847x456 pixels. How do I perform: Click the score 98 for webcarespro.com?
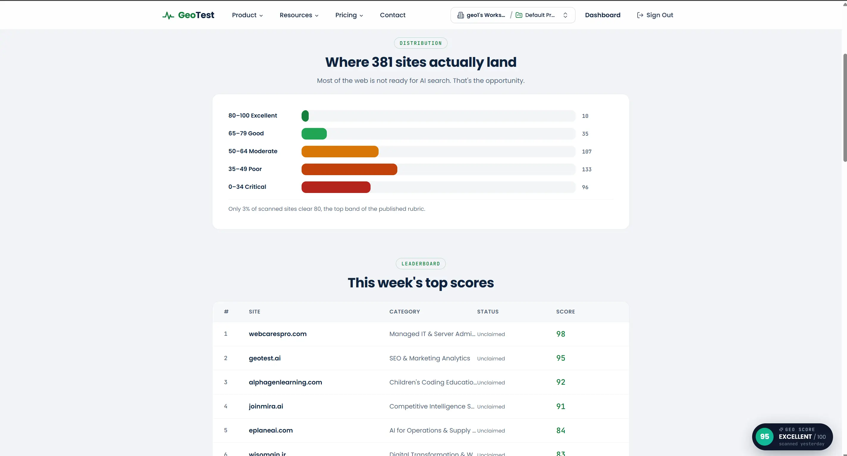561,334
